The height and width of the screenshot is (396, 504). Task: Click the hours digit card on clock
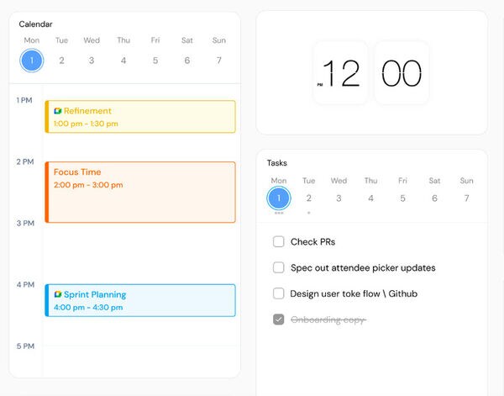pyautogui.click(x=340, y=74)
